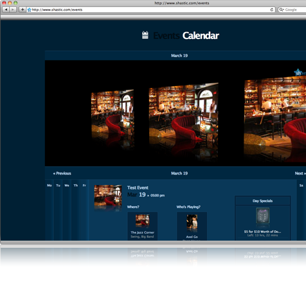Click the Events Calendar page heading
The width and height of the screenshot is (306, 283).
point(186,35)
